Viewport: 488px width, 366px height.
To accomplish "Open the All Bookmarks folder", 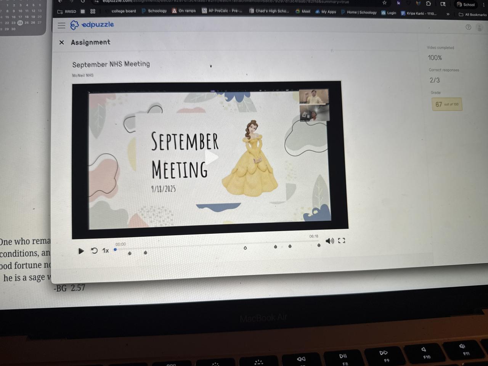I will coord(472,14).
